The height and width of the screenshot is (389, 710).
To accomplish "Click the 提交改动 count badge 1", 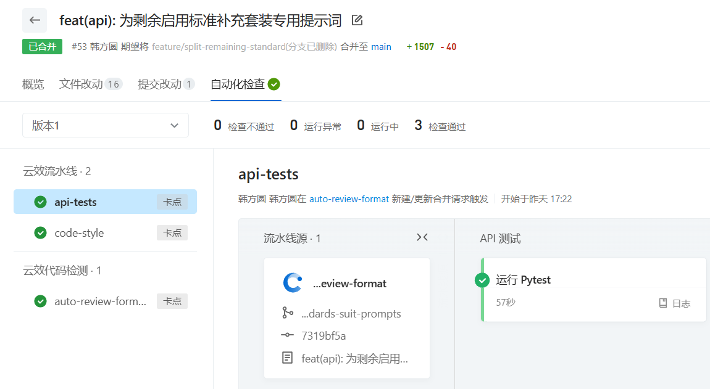I will [x=189, y=84].
